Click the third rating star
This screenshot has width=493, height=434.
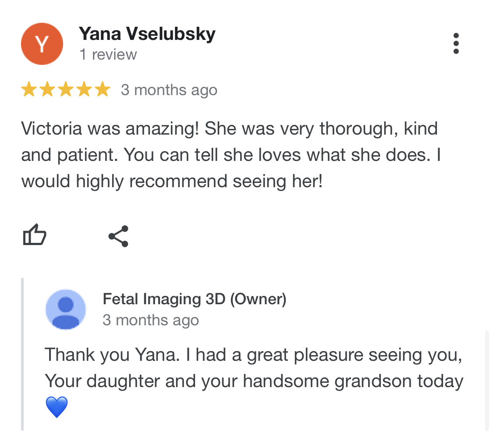click(x=65, y=89)
